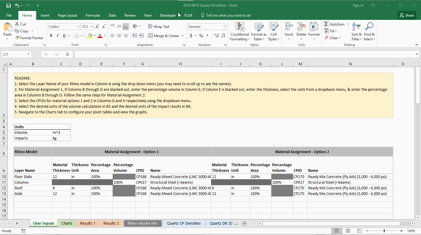Click the zoom slider in status bar
This screenshot has width=421, height=235.
pyautogui.click(x=384, y=231)
